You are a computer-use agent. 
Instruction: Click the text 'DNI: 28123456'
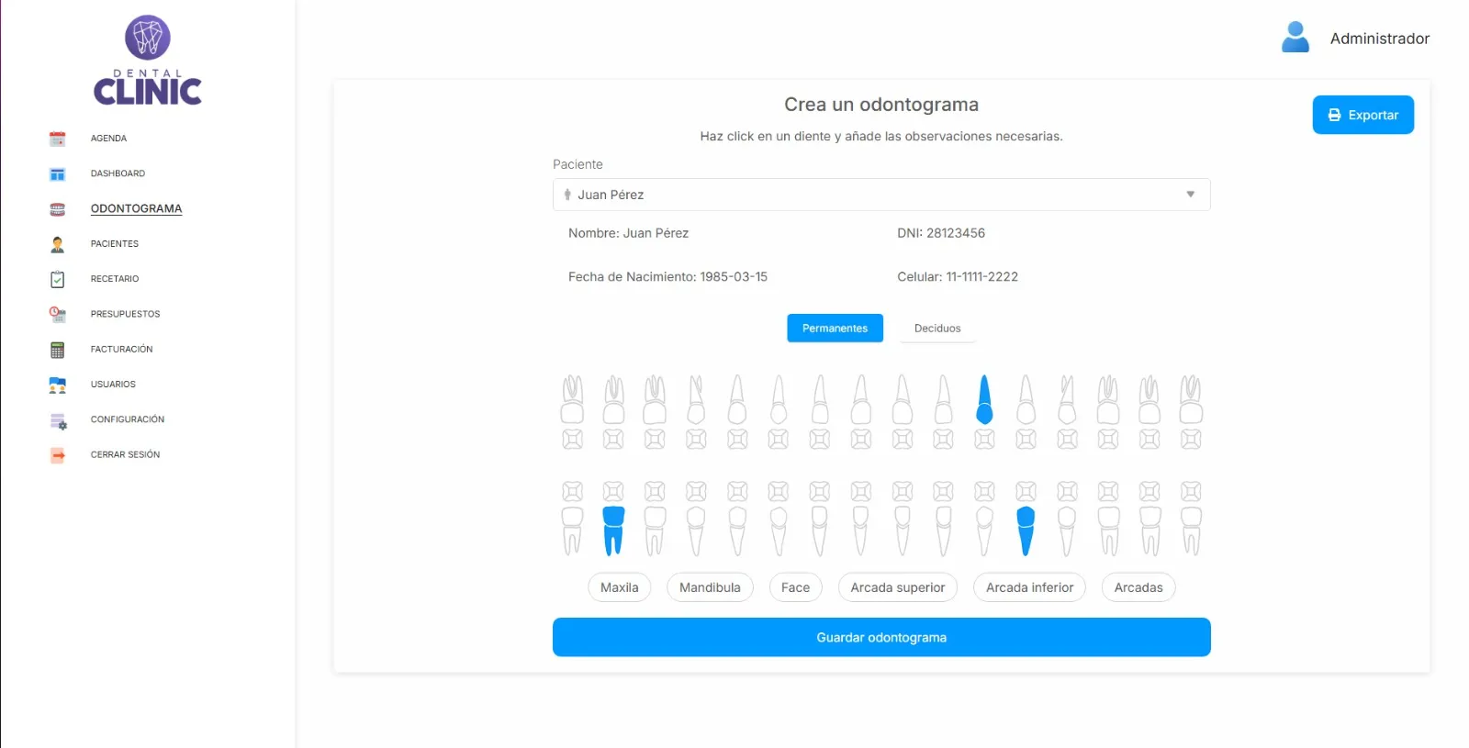point(941,233)
